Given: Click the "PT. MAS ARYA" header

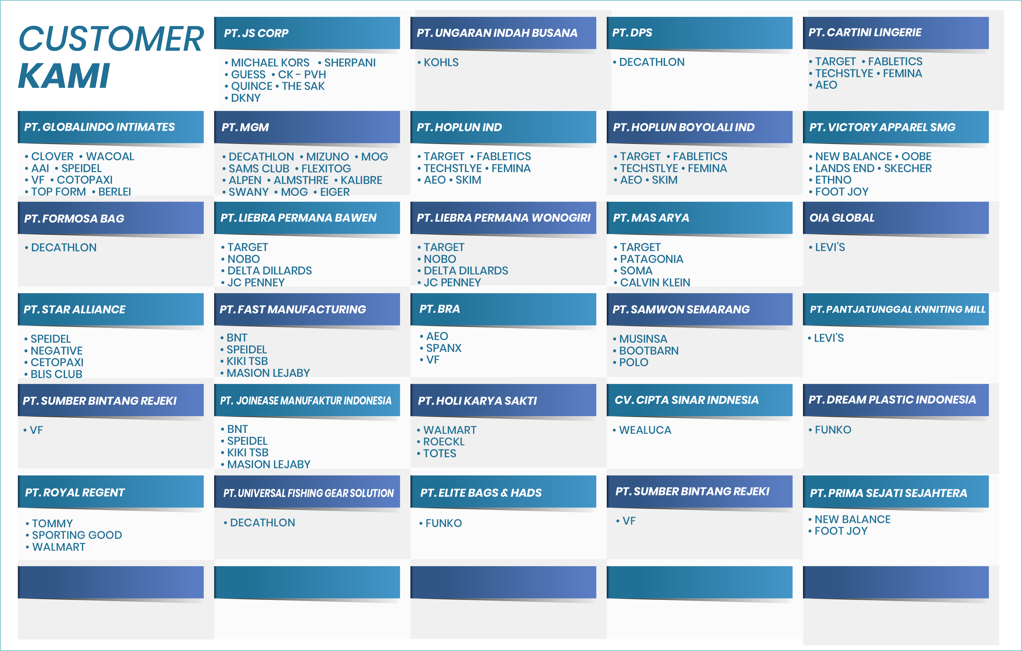Looking at the screenshot, I should click(x=699, y=218).
